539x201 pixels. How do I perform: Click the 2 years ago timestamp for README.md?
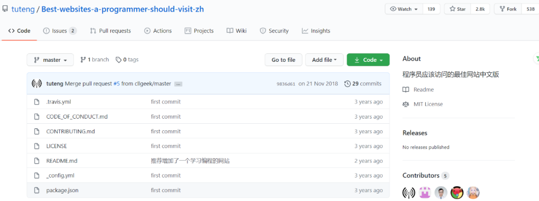368,161
